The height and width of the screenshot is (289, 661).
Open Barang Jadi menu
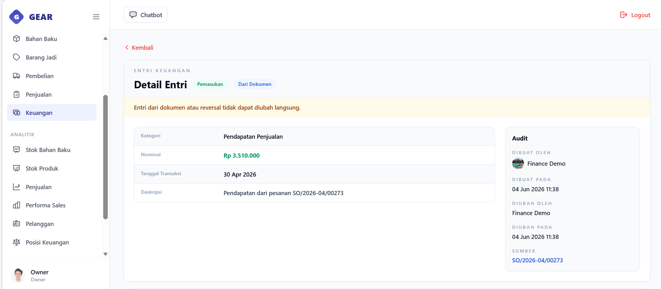[x=52, y=57]
